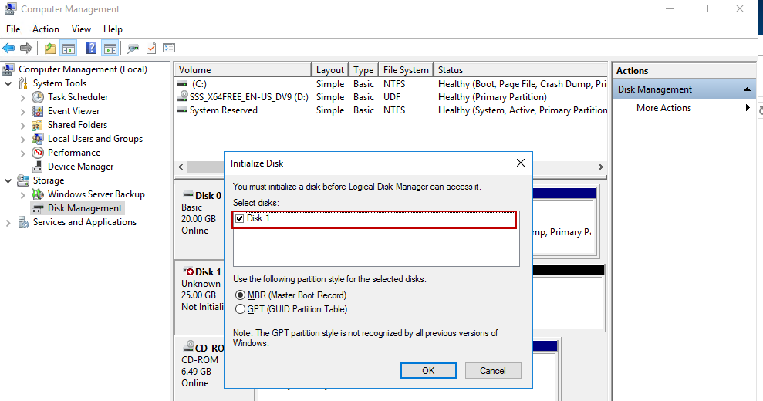Click the Task Scheduler clock icon
This screenshot has width=763, height=401.
pos(38,97)
